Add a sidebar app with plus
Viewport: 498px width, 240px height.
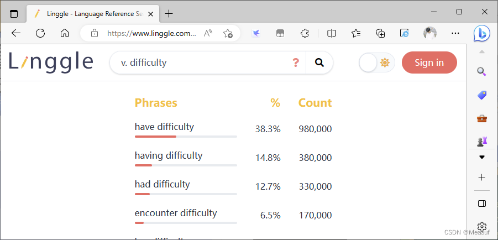[482, 178]
